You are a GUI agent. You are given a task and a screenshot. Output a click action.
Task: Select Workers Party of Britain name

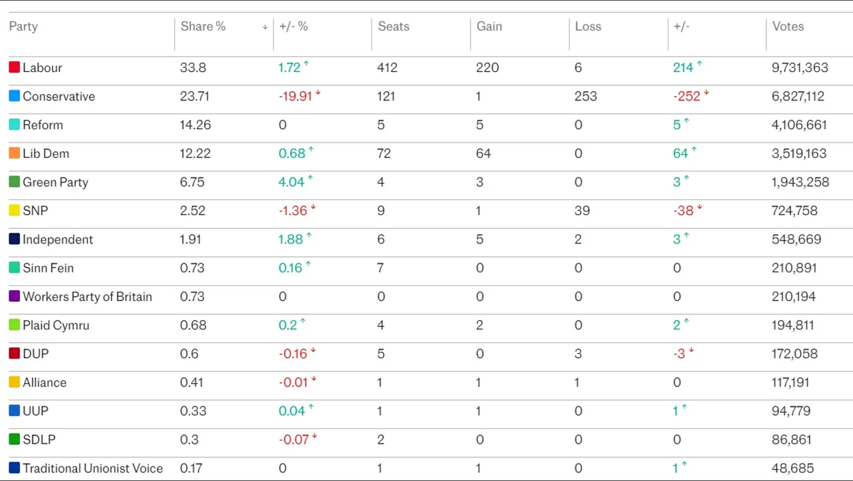(87, 297)
